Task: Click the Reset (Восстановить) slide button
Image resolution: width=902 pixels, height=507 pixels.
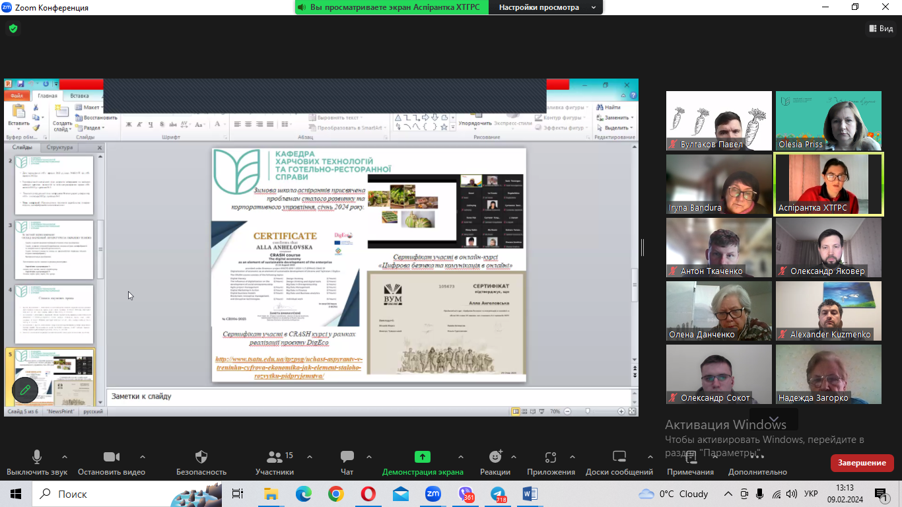Action: coord(96,118)
